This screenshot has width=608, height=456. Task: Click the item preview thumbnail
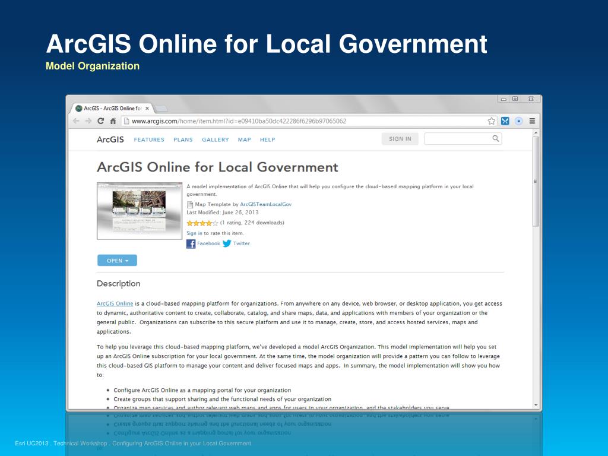pos(139,211)
